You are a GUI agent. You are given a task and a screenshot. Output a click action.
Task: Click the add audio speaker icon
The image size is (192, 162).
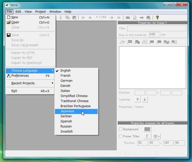tap(122, 42)
